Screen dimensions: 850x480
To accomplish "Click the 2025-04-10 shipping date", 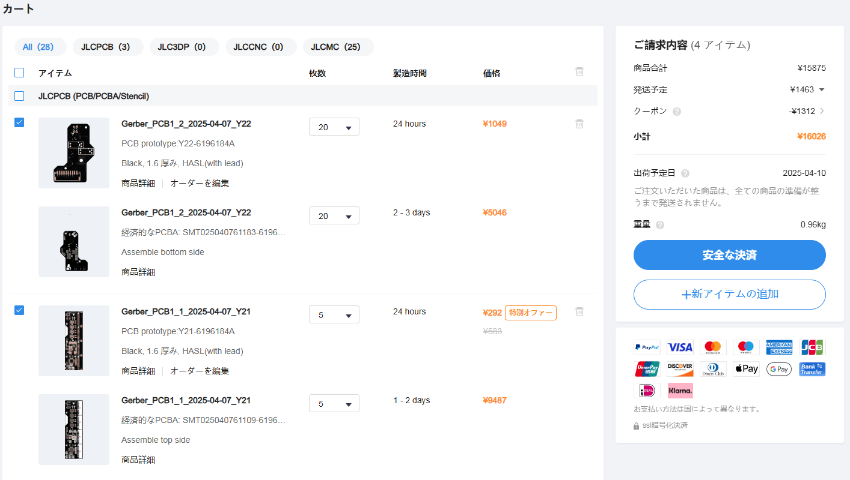I will [804, 173].
